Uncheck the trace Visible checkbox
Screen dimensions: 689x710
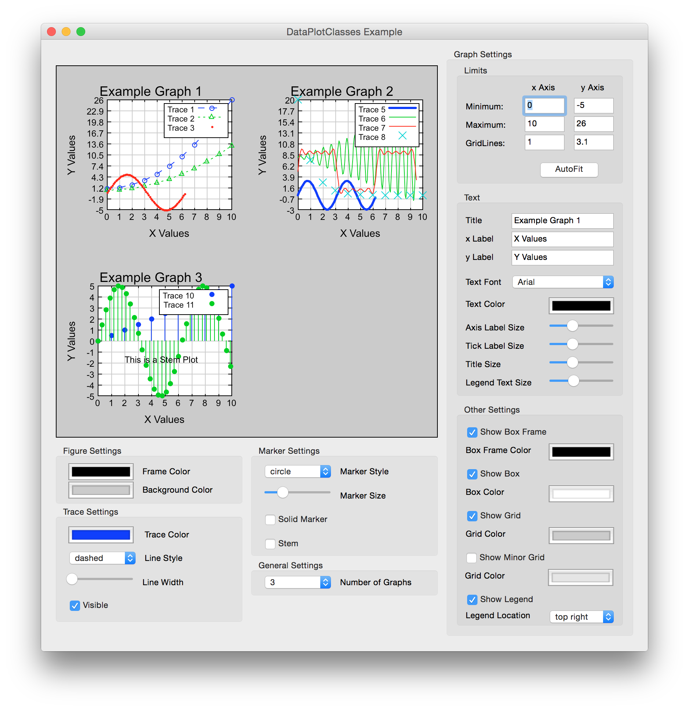click(x=75, y=605)
